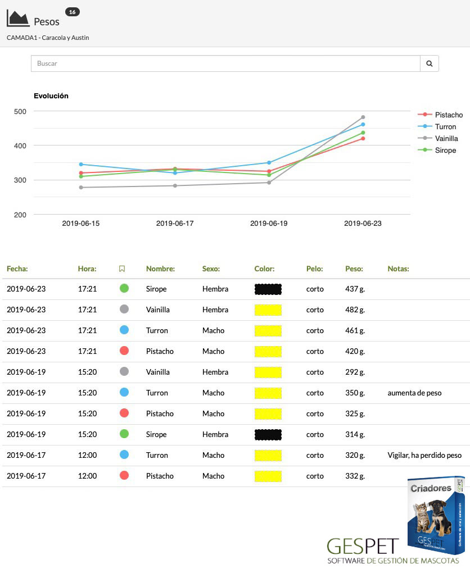Click black color swatch for Sirope 437 g.

click(x=268, y=289)
